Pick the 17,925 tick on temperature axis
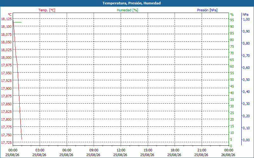This screenshot has width=254, height=158. point(6,81)
